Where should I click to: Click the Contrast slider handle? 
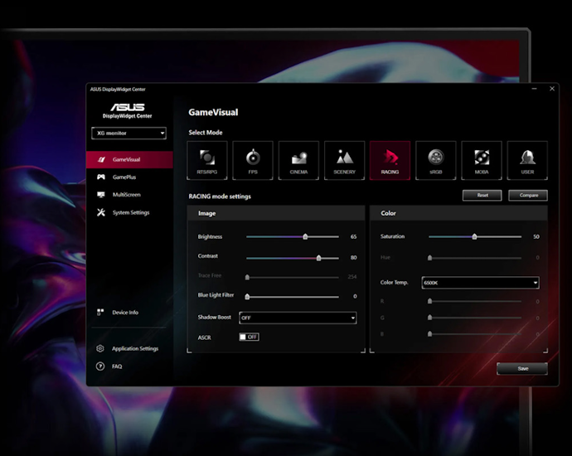pyautogui.click(x=319, y=258)
